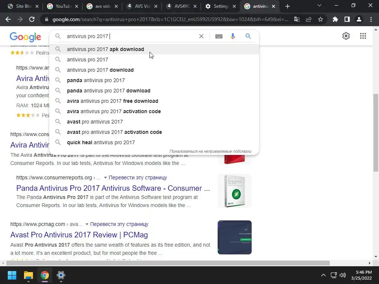Choose avast pro antivirus 2017 activation code
This screenshot has height=284, width=379.
154,132
